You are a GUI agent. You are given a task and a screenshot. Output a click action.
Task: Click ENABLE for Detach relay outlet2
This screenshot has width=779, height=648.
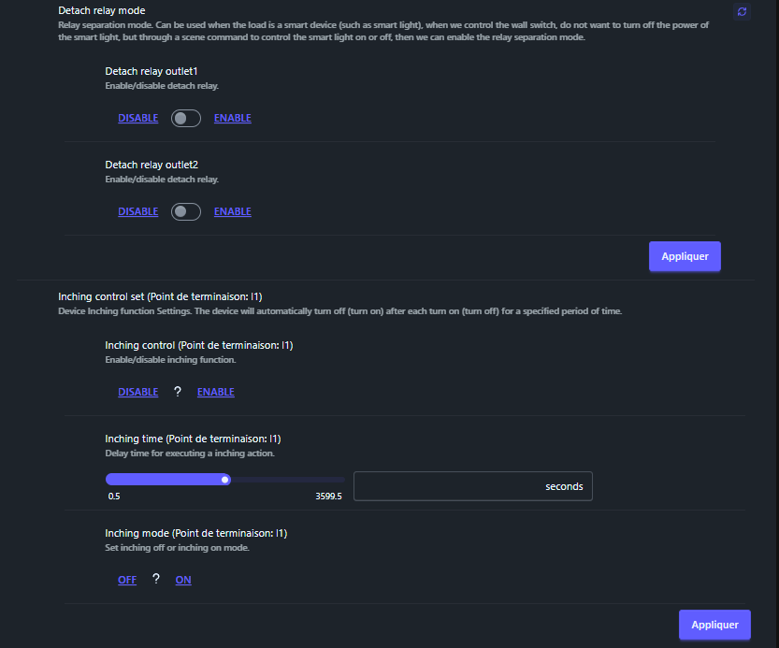(x=233, y=212)
